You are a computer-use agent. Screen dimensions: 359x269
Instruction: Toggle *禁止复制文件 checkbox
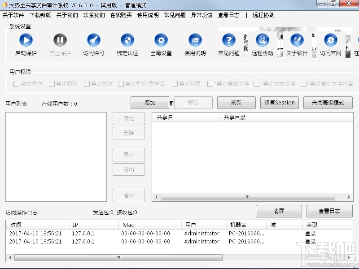click(210, 83)
